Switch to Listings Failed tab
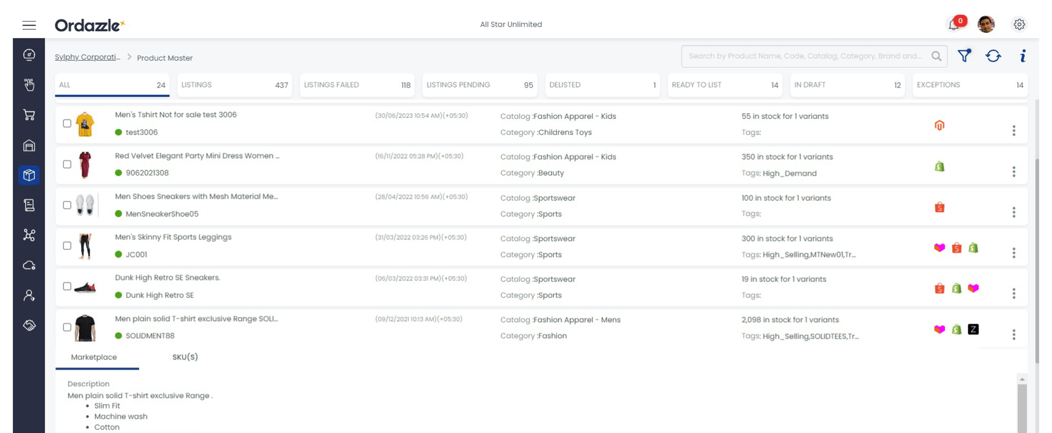 356,85
